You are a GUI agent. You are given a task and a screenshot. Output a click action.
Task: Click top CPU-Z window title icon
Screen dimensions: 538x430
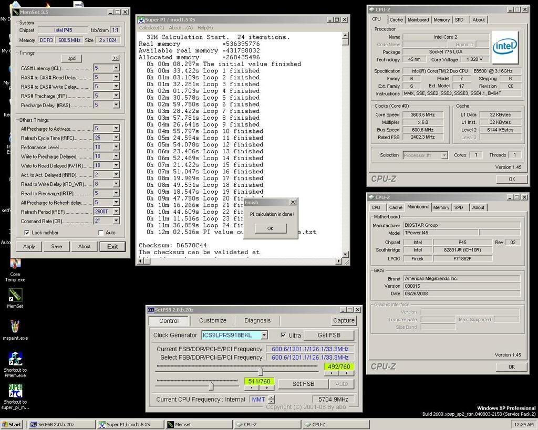tap(371, 9)
